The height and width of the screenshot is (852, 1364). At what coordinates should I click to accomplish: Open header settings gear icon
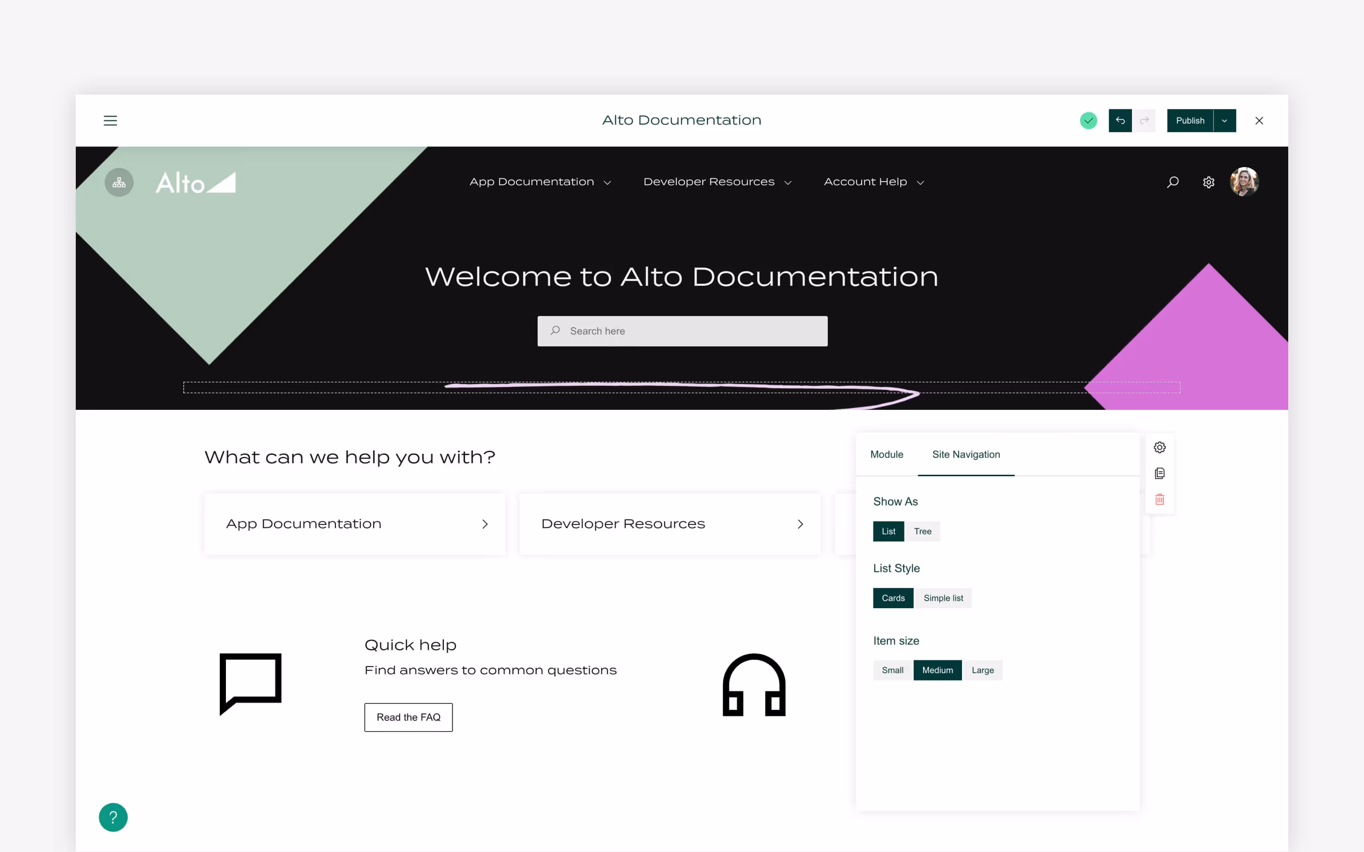click(x=1209, y=182)
